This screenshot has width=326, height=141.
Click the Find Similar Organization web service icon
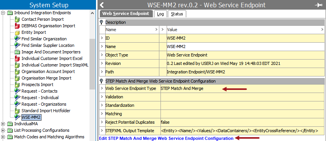[x=17, y=39]
